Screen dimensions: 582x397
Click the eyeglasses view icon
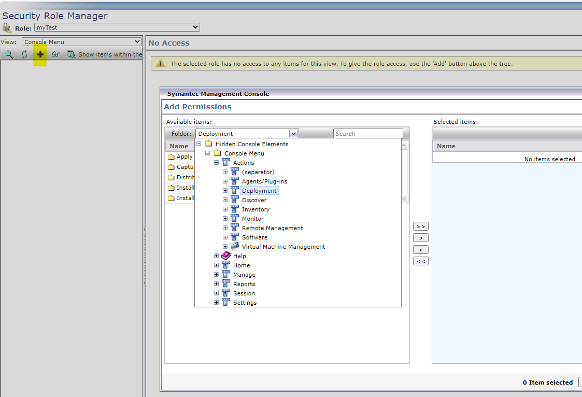(x=55, y=54)
